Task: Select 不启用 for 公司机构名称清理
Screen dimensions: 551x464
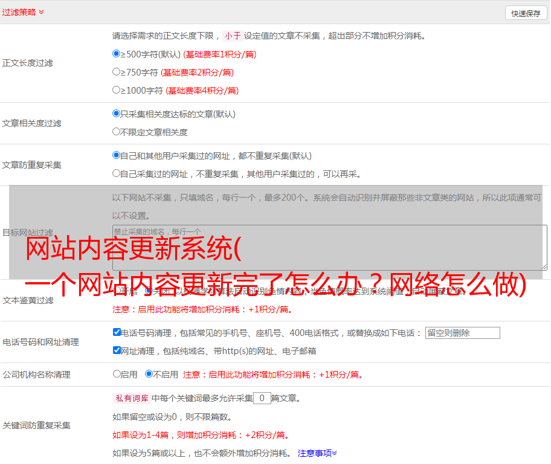Action: (149, 374)
